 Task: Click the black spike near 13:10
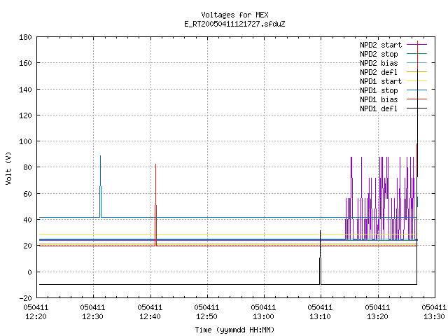[x=321, y=257]
